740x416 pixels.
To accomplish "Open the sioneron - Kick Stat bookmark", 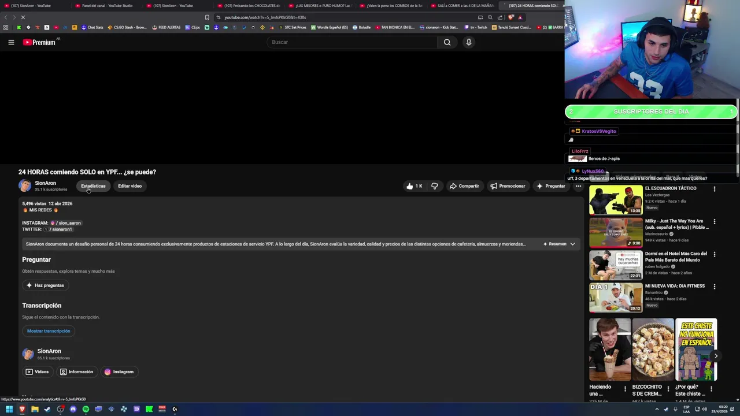I will tap(439, 27).
